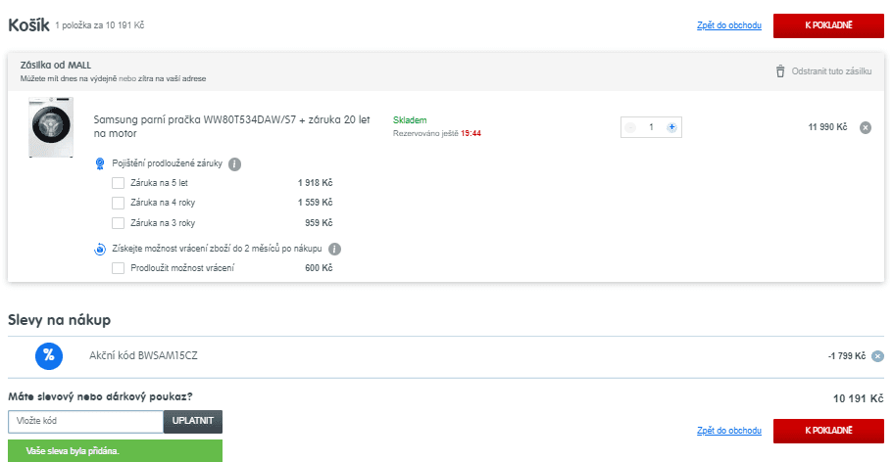
Task: Open Samsung parní pračka product title
Action: (231, 126)
